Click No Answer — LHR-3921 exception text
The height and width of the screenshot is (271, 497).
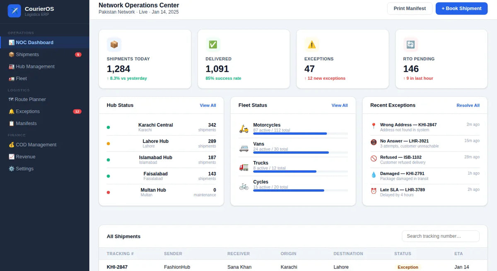coord(404,141)
